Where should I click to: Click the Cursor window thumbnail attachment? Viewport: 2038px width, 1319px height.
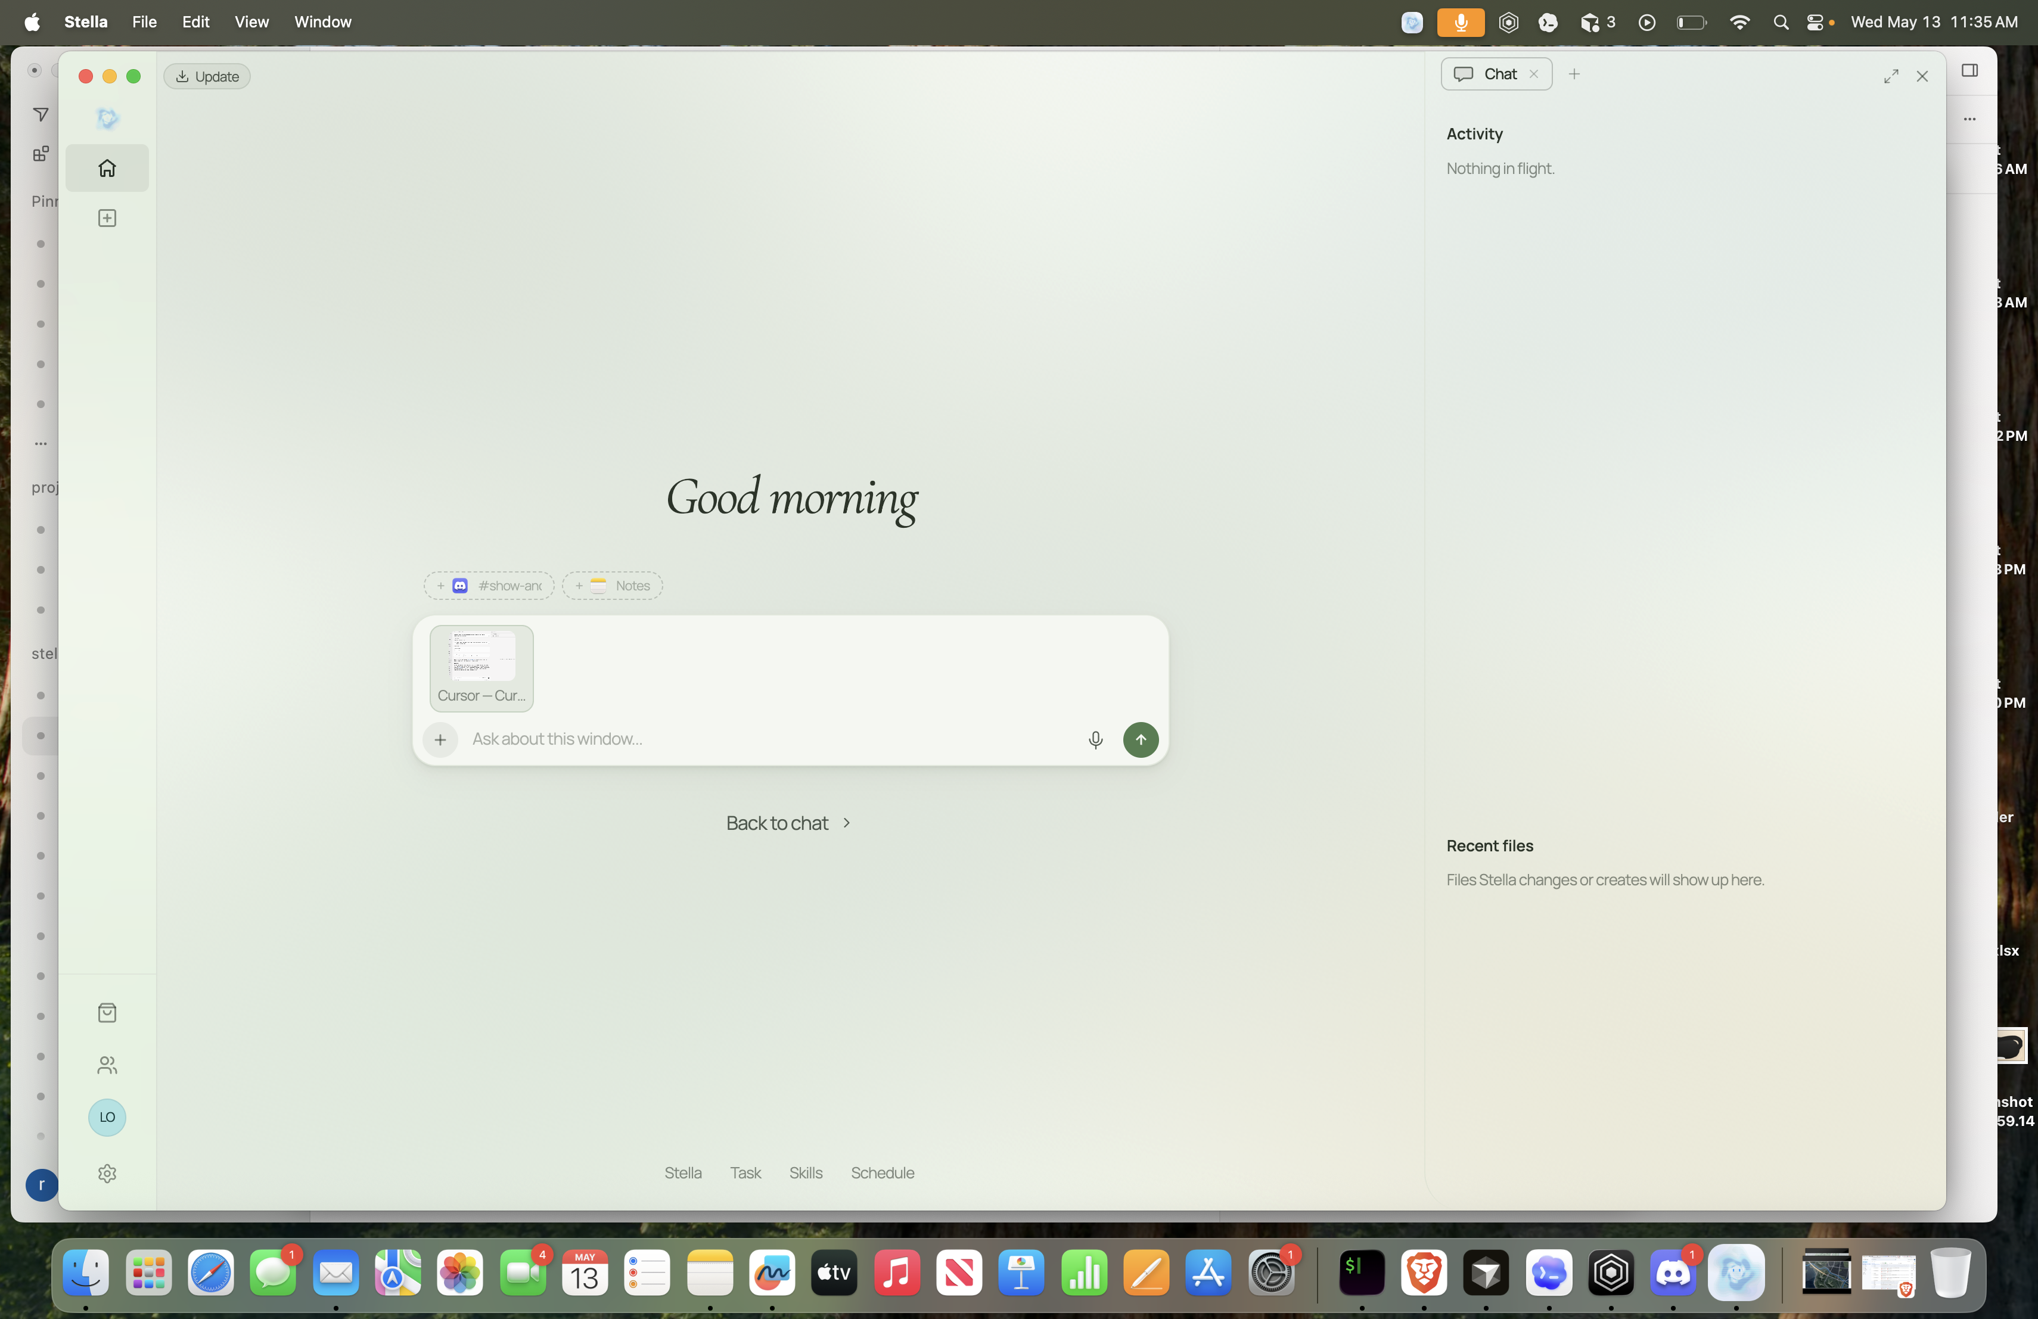click(x=481, y=668)
